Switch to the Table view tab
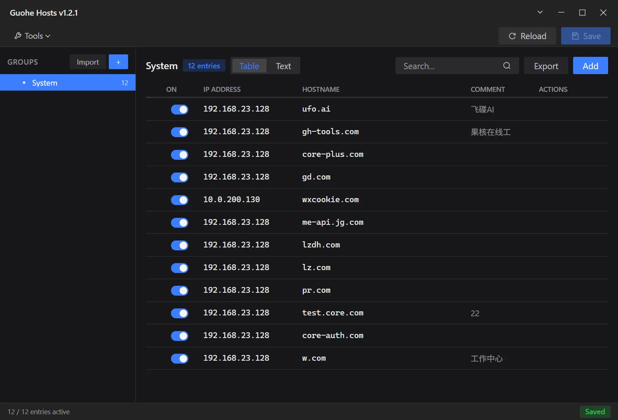Screen dimensions: 618x420 click(x=249, y=66)
